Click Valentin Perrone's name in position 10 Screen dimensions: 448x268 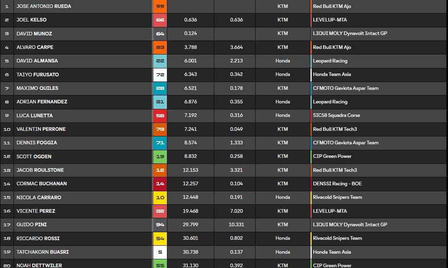coord(41,129)
